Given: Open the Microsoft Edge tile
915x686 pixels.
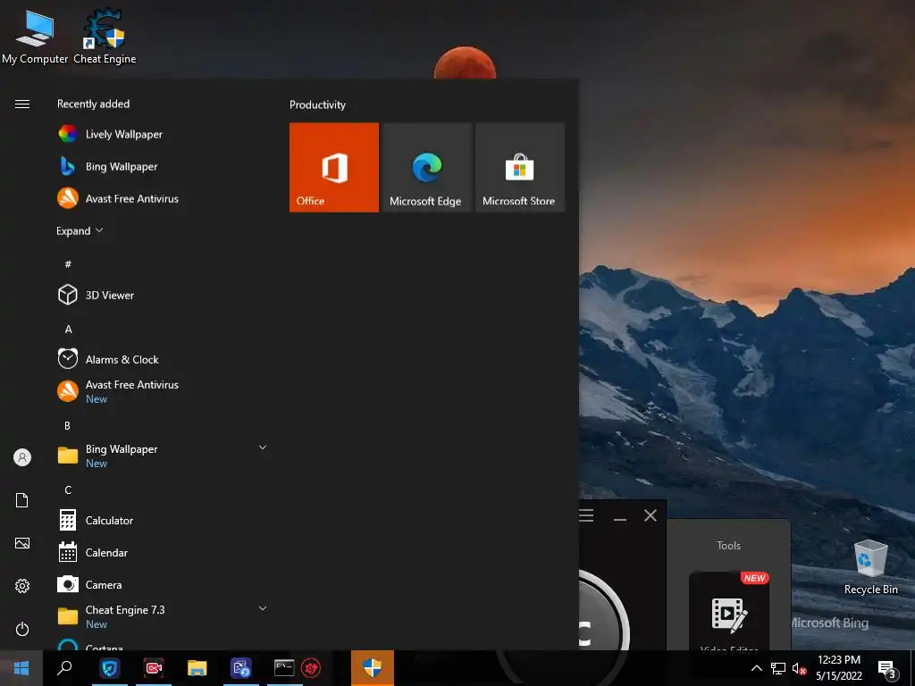Looking at the screenshot, I should click(426, 167).
